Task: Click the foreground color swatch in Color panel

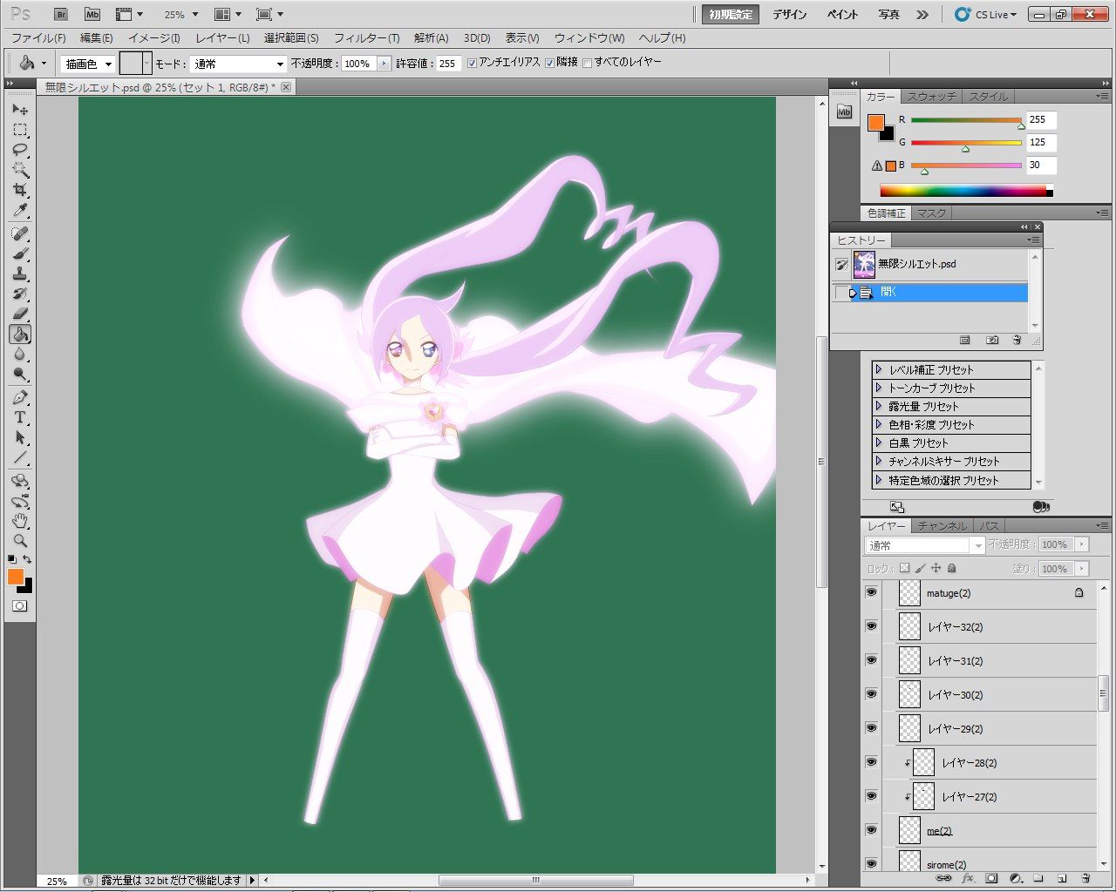Action: [x=875, y=123]
